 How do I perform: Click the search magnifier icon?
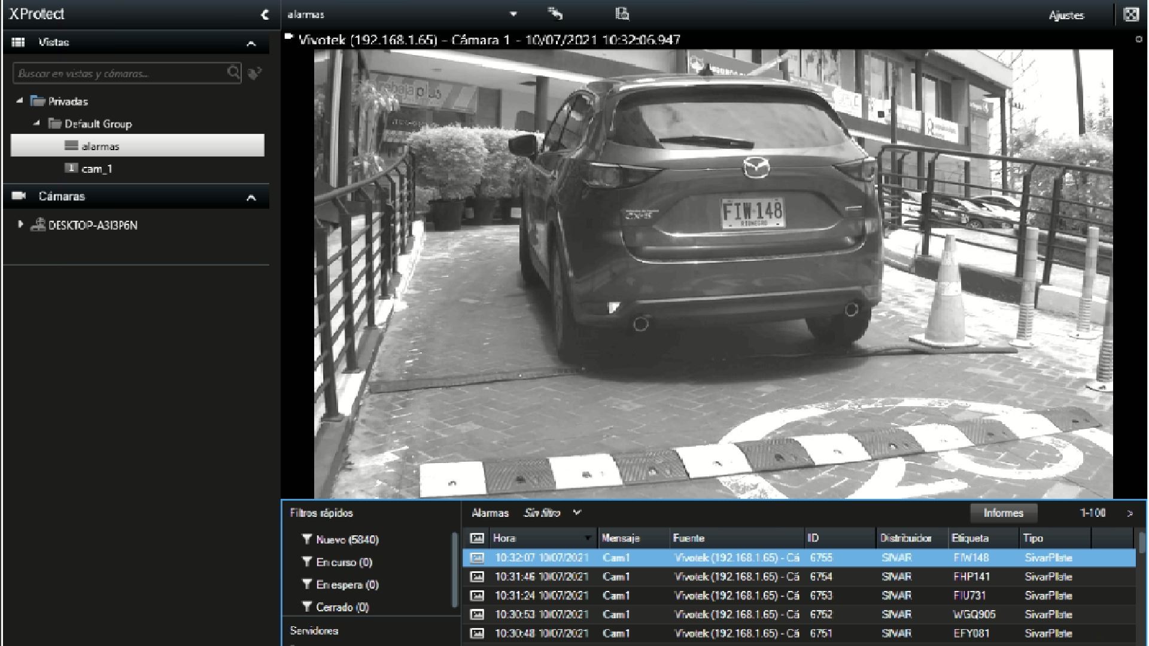tap(233, 73)
